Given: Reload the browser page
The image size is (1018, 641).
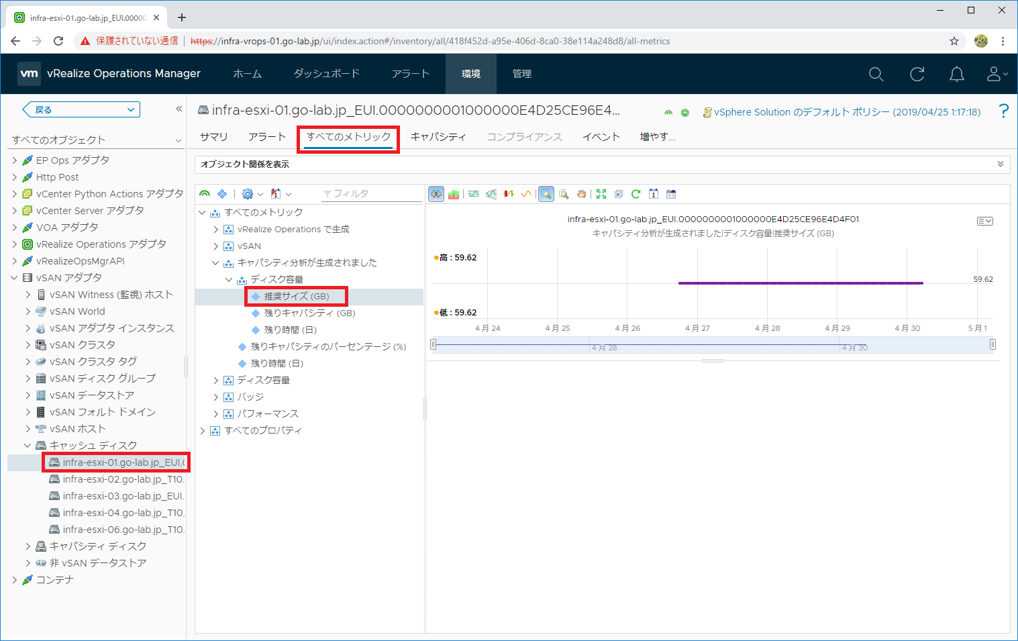Looking at the screenshot, I should click(x=58, y=41).
